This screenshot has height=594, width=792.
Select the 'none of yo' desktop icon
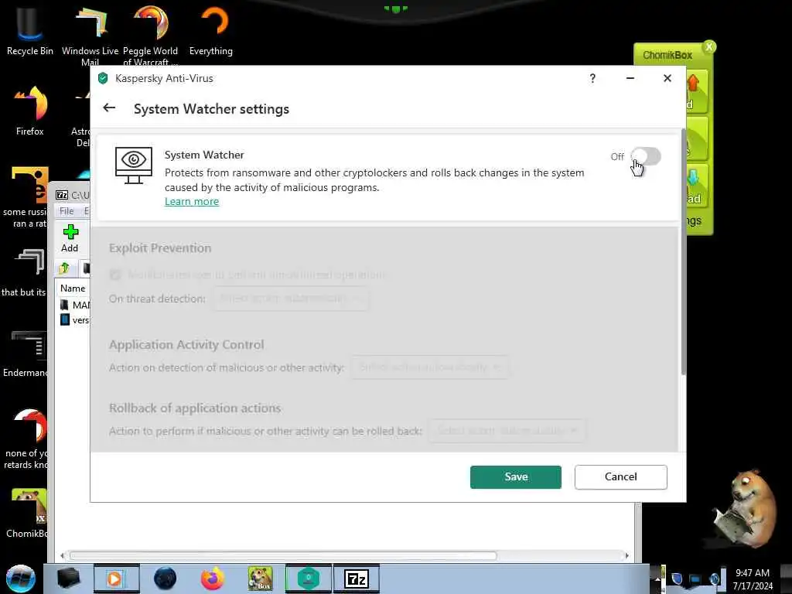click(26, 439)
